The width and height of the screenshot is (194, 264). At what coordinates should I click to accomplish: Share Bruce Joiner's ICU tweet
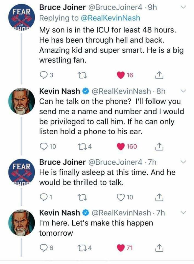159,75
